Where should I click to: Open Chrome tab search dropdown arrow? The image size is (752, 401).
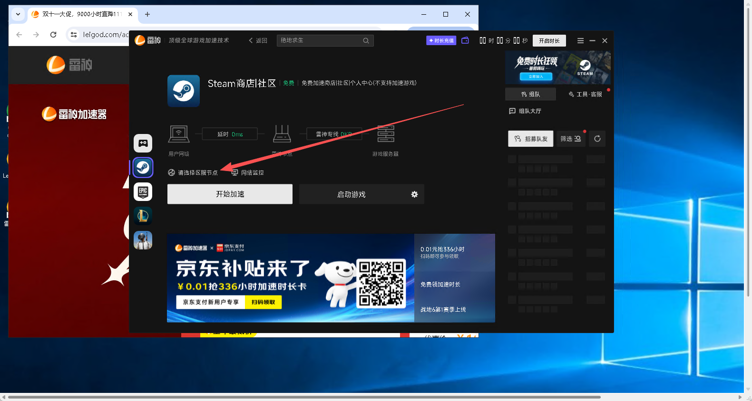18,14
